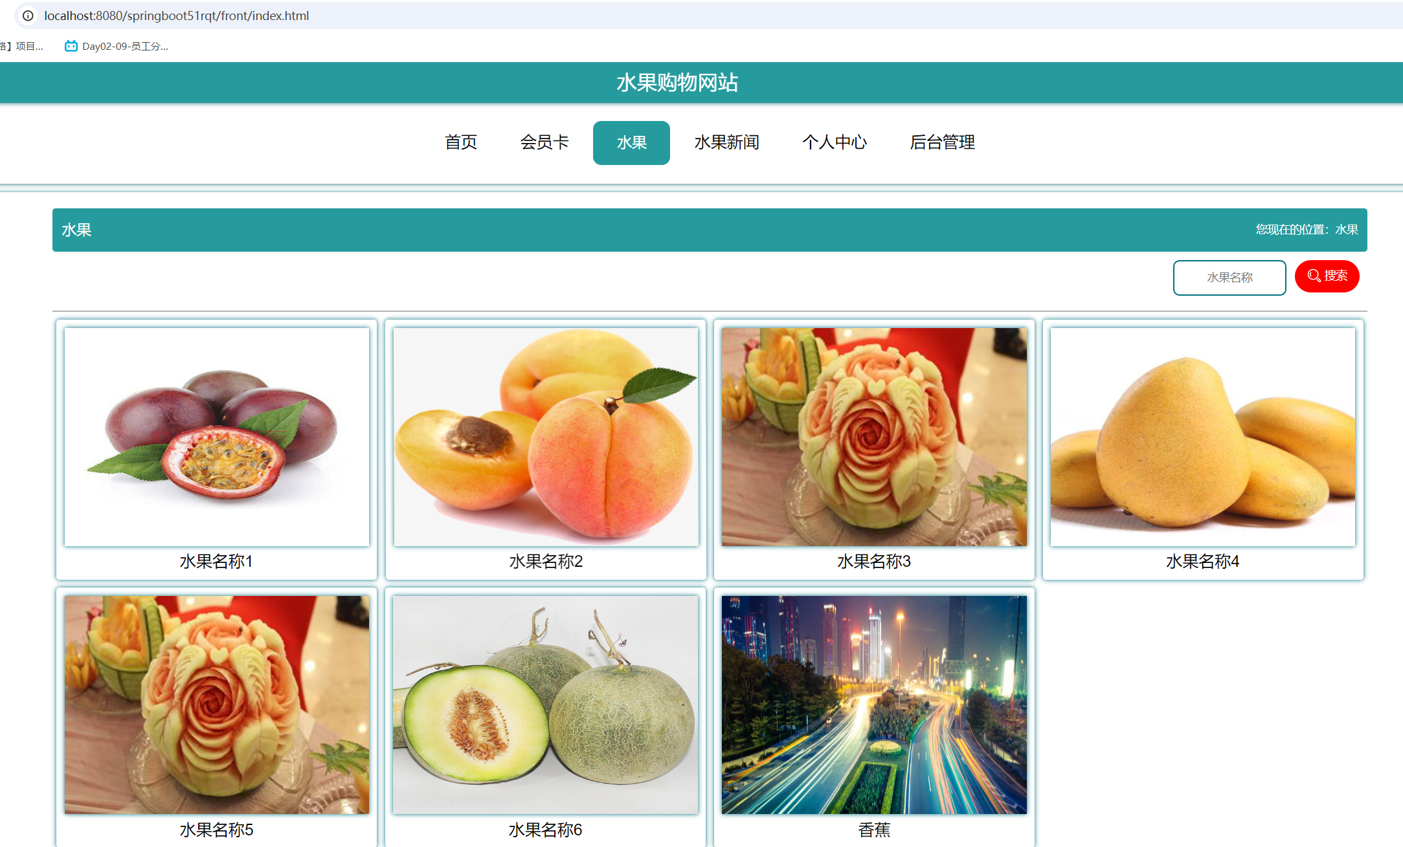Viewport: 1403px width, 847px height.
Task: Go to the 首页 menu item
Action: pyautogui.click(x=461, y=142)
